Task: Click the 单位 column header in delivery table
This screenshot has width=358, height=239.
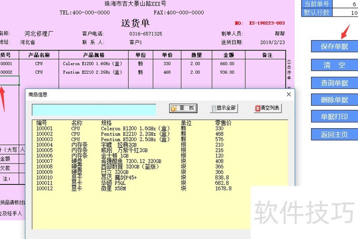Action: pos(141,55)
